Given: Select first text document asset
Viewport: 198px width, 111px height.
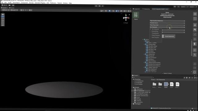Looking at the screenshot, I should (x=172, y=85).
